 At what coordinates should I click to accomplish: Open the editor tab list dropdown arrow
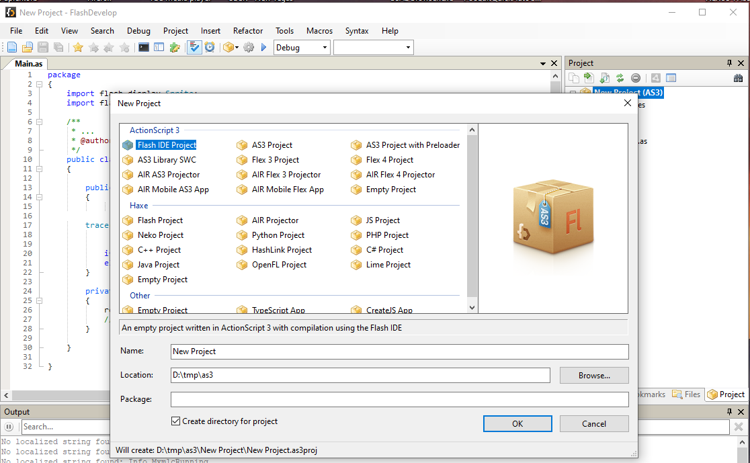(543, 64)
